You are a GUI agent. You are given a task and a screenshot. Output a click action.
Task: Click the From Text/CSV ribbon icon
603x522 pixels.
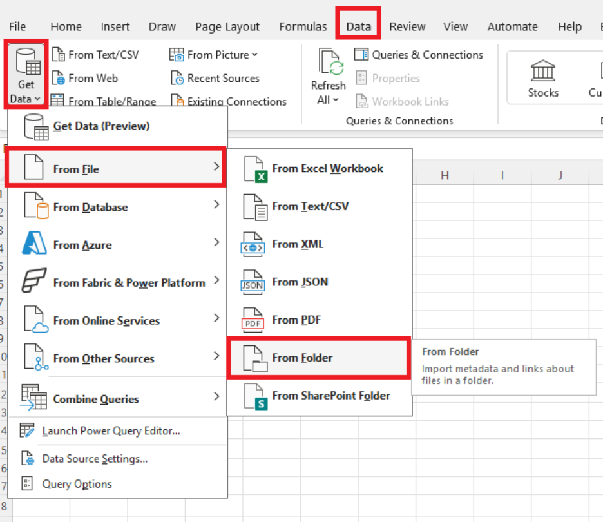pyautogui.click(x=58, y=55)
